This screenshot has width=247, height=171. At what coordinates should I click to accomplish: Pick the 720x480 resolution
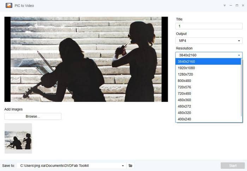pyautogui.click(x=208, y=94)
